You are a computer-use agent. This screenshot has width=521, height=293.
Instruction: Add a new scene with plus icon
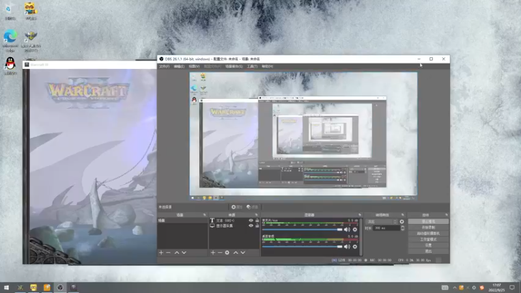[161, 253]
